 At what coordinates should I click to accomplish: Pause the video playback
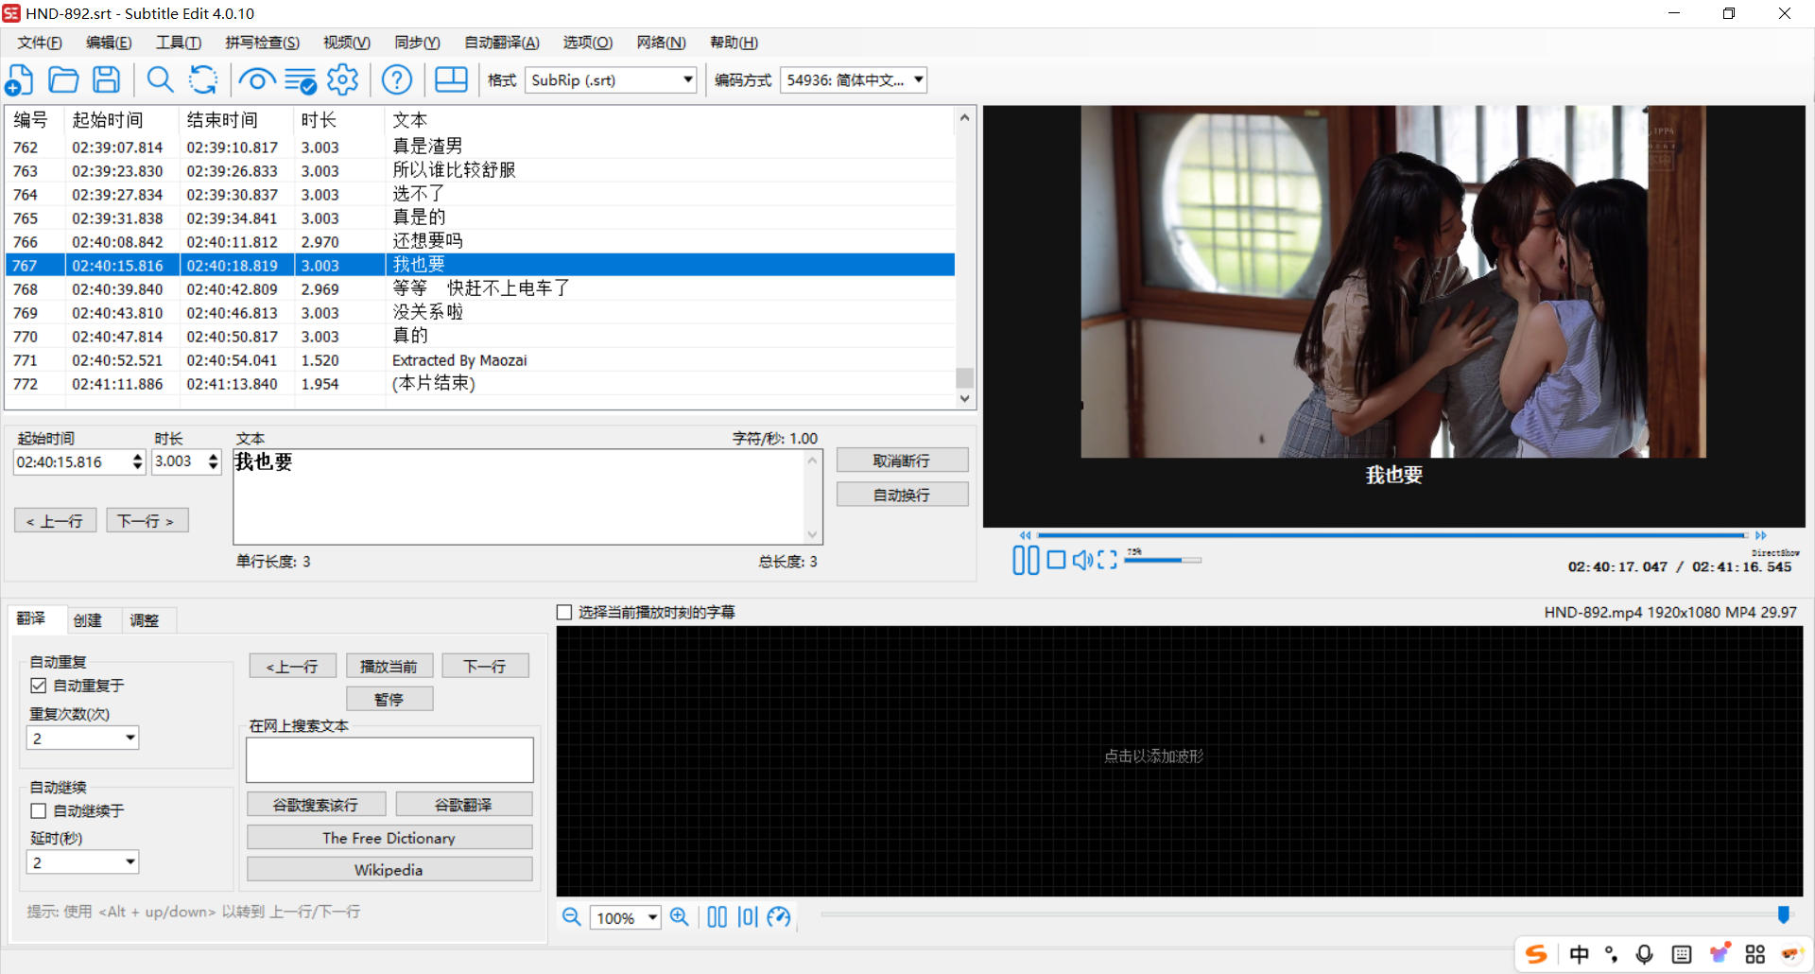point(1026,560)
